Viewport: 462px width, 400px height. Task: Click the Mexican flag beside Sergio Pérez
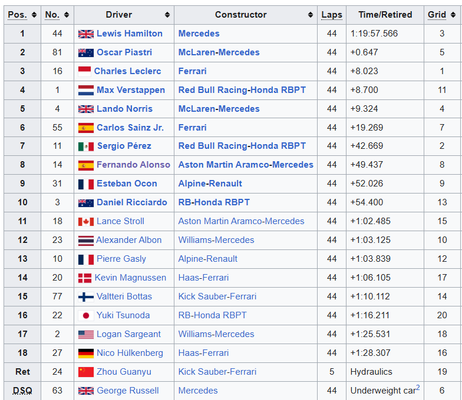pos(86,146)
